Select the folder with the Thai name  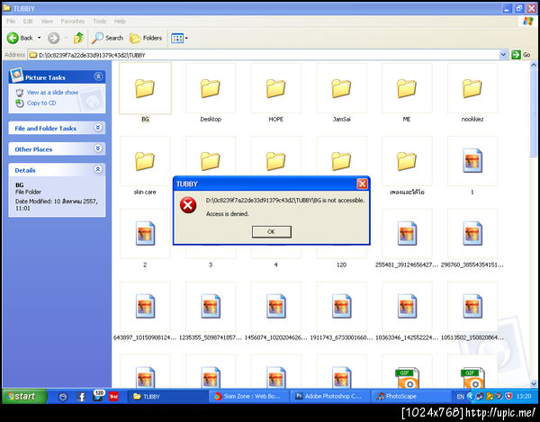(x=407, y=166)
